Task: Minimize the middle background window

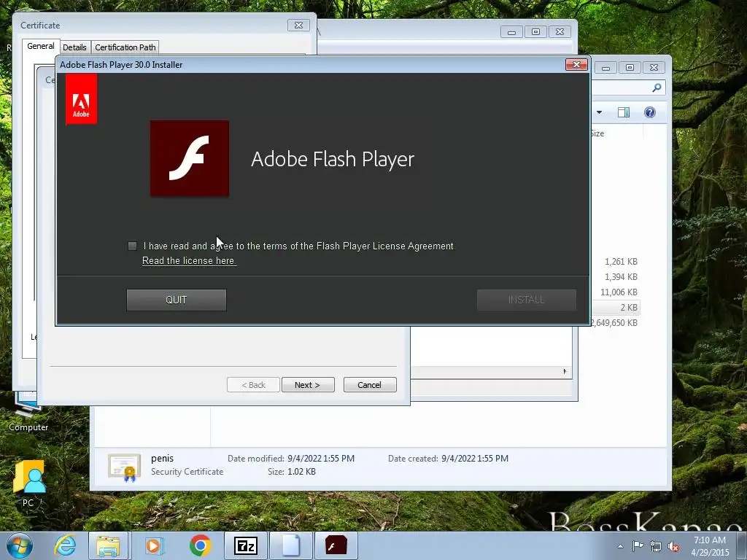Action: pyautogui.click(x=511, y=32)
